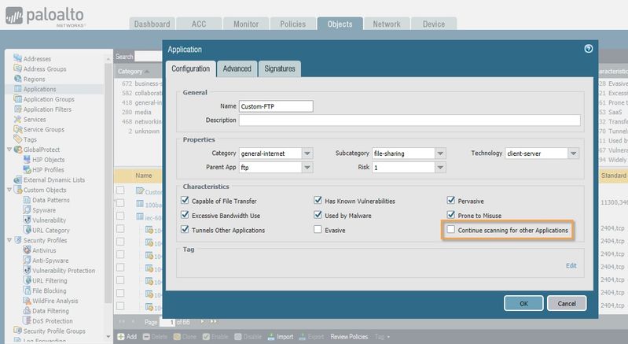628x344 pixels.
Task: Uncheck Capable of File Transfer
Action: click(185, 200)
